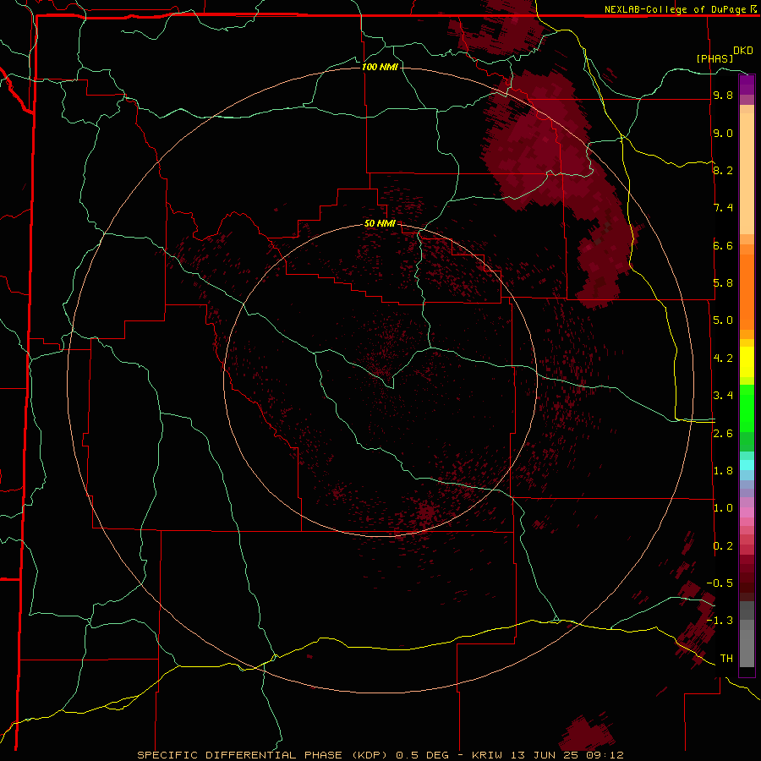Click the bright green segment of color bar
This screenshot has width=761, height=761.
tap(747, 408)
